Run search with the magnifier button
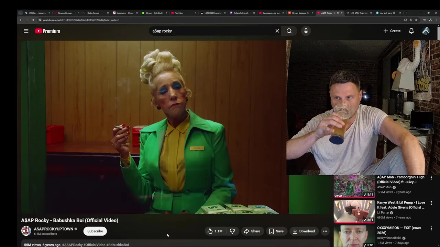The width and height of the screenshot is (440, 247). pos(289,31)
